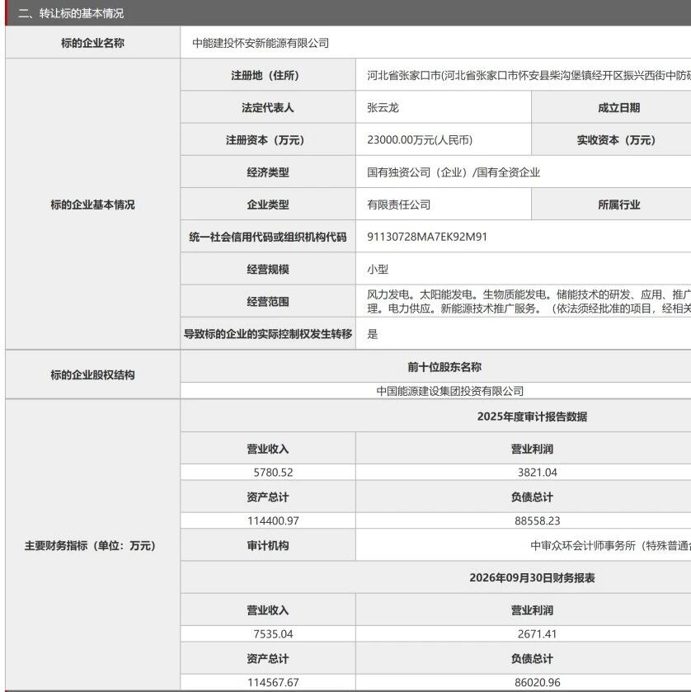Click the 前十位股东名称 column header
The image size is (691, 692).
click(444, 367)
